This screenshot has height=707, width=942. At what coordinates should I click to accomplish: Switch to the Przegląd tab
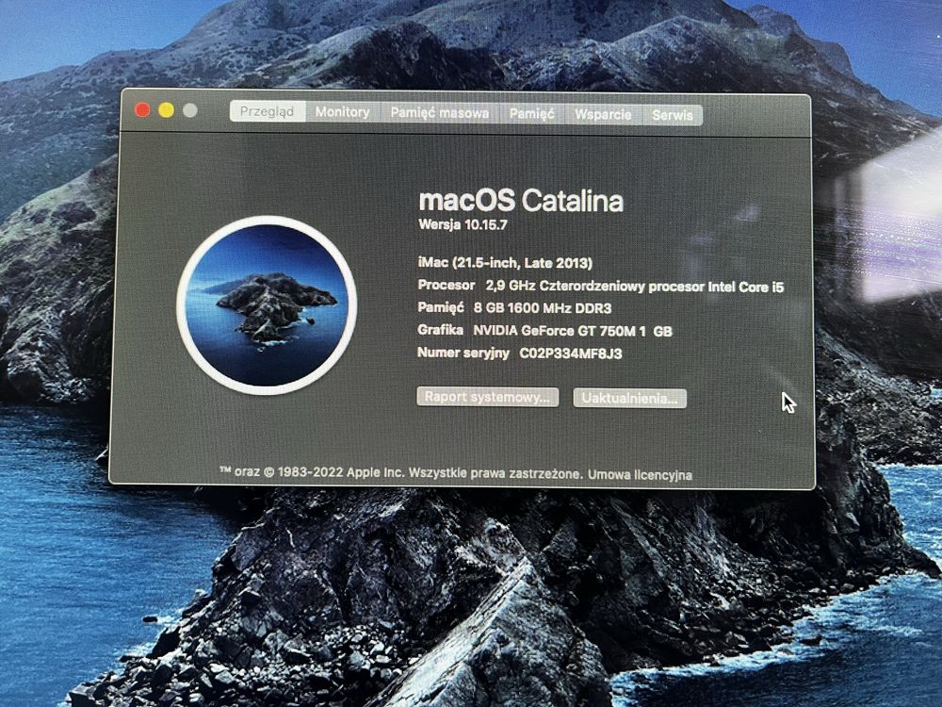click(x=268, y=111)
